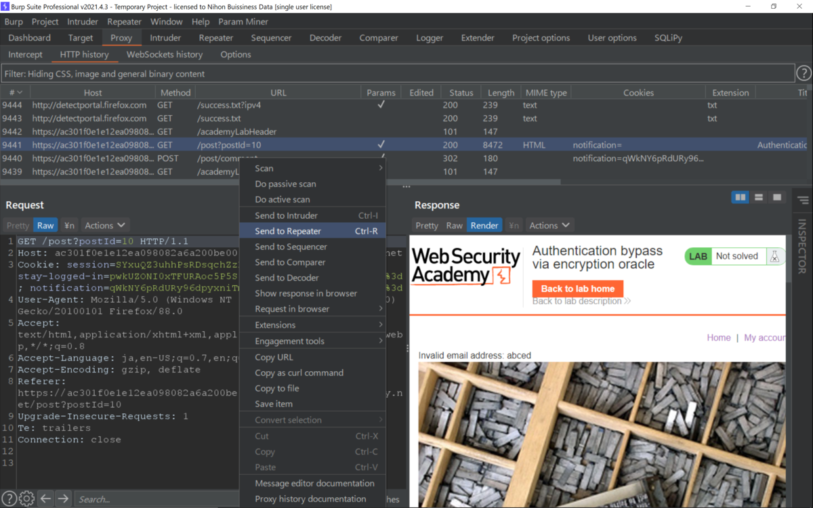Open the SQLiPy tab
This screenshot has height=508, width=813.
coord(668,38)
